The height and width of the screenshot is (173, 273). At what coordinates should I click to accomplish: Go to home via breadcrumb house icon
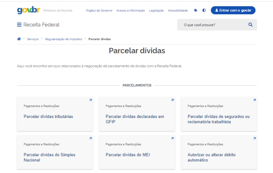(19, 39)
